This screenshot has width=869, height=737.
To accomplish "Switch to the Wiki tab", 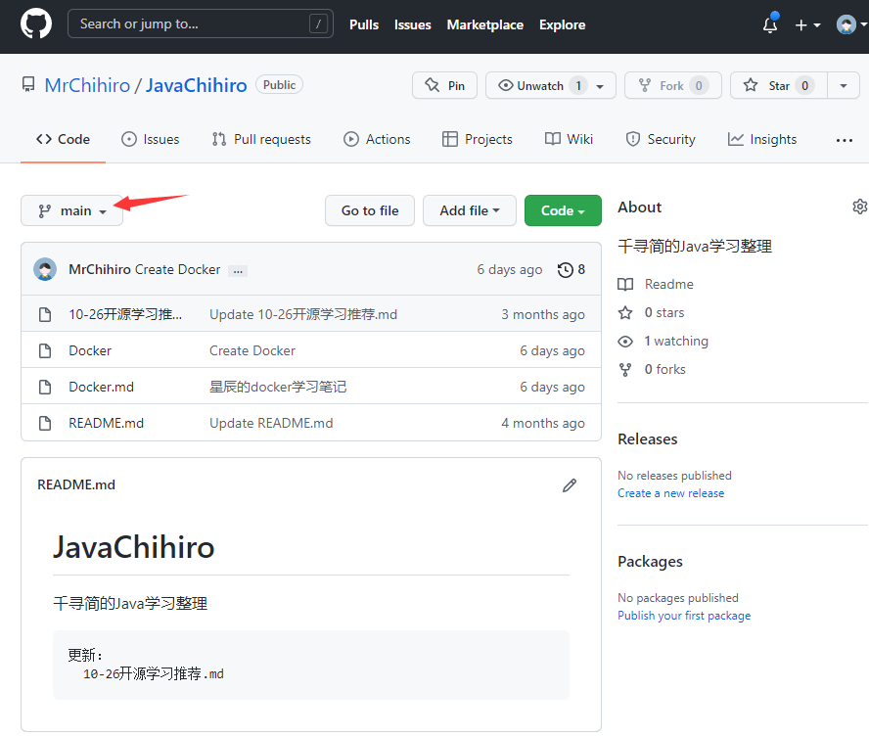I will 569,139.
